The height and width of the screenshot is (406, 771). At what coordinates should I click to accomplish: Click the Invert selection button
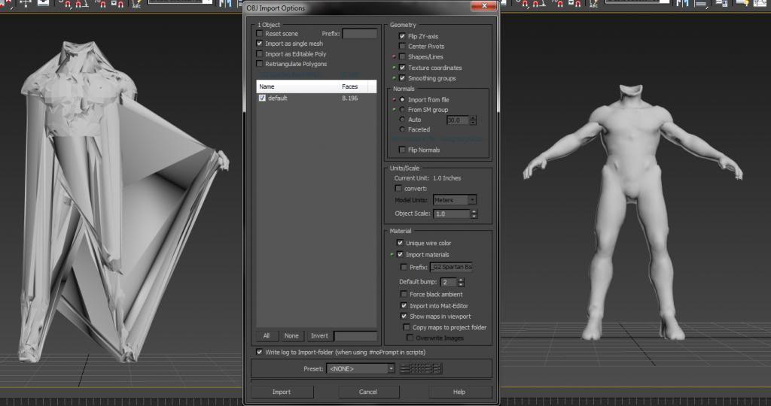click(x=319, y=336)
